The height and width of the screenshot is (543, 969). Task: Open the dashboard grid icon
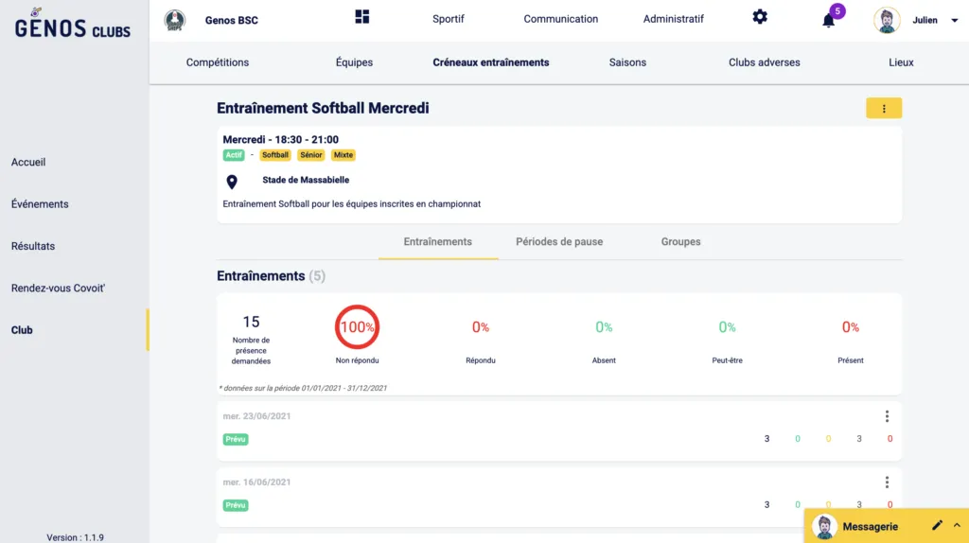tap(362, 17)
